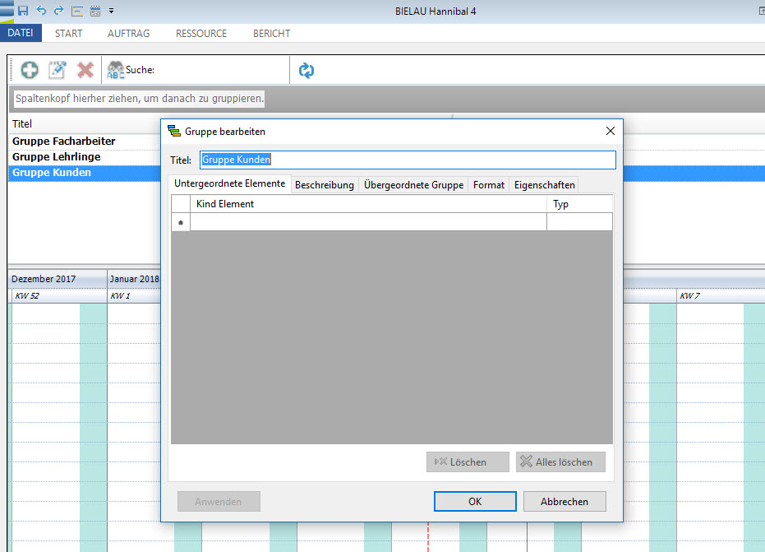
Task: Switch to the Übergeordnete Gruppe tab
Action: pyautogui.click(x=413, y=185)
